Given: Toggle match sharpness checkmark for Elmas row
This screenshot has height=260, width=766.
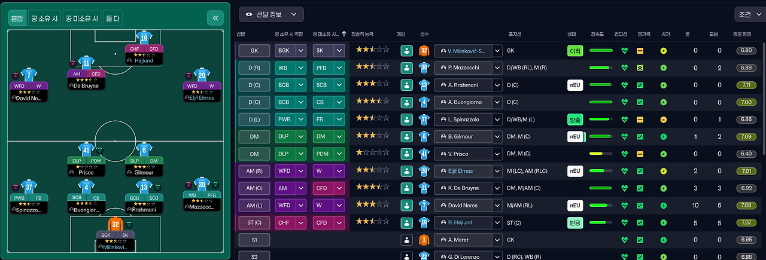Looking at the screenshot, I should [640, 172].
